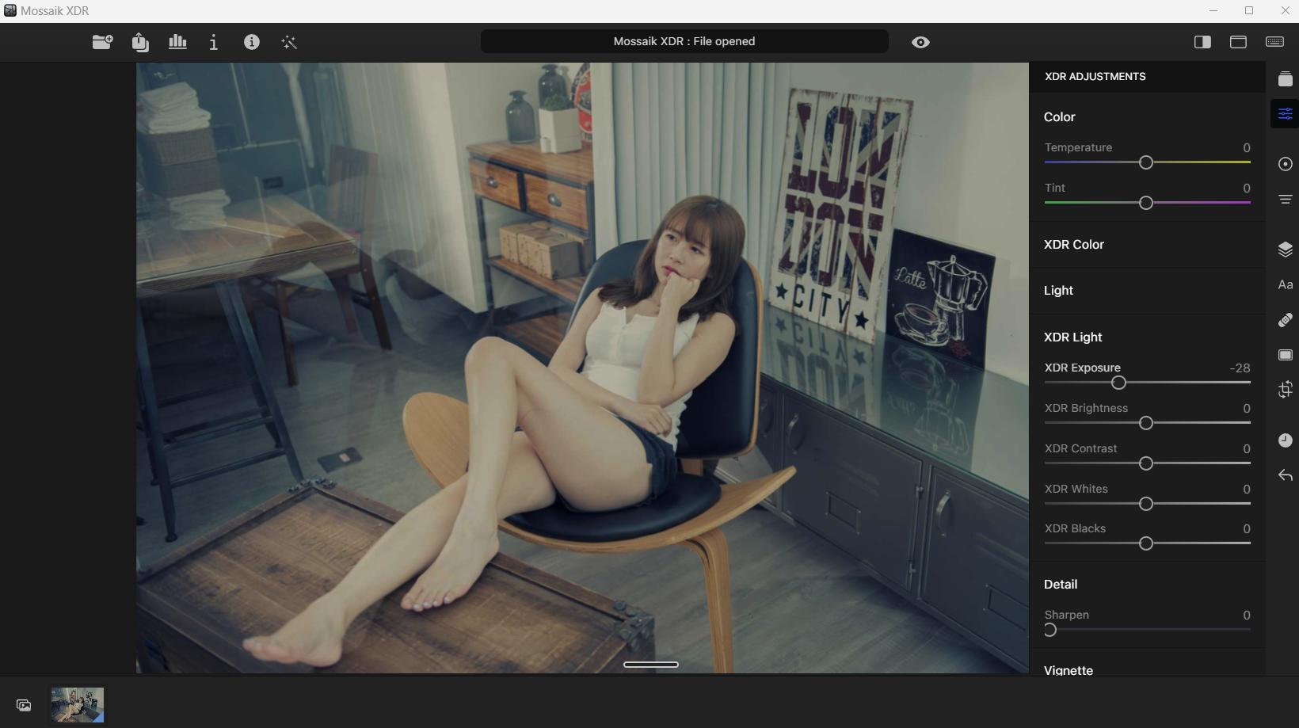Open file with folder icon

click(x=102, y=42)
